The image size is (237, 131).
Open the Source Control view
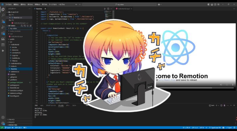point(3,21)
